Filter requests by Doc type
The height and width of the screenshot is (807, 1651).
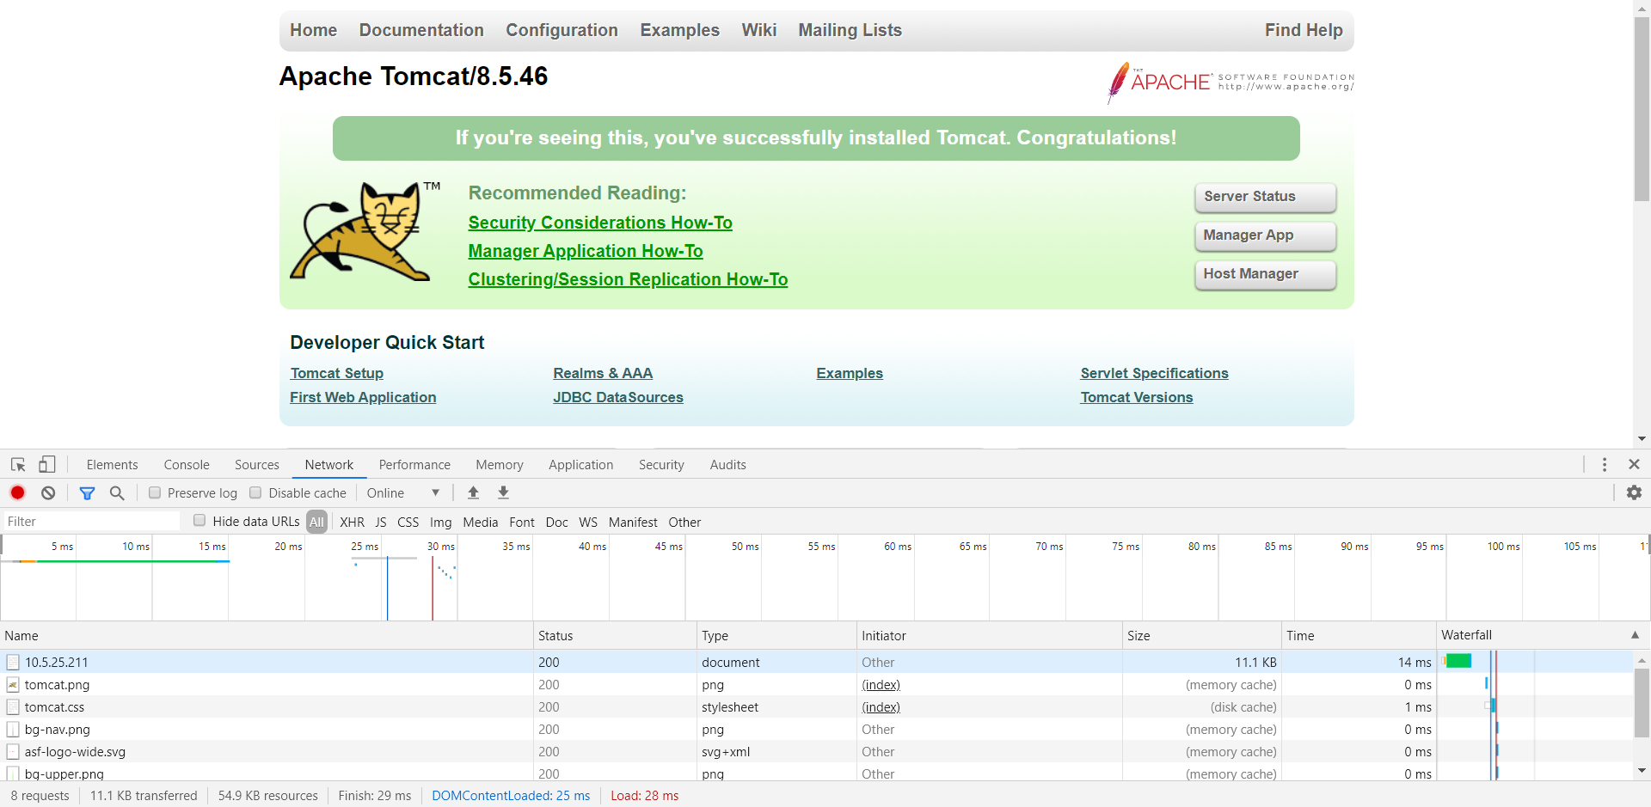[556, 522]
